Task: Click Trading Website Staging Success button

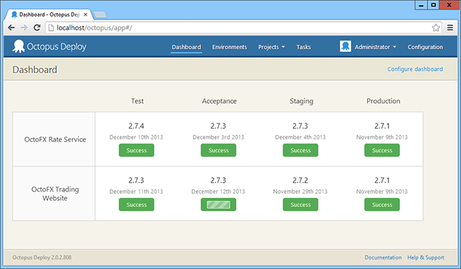Action: (300, 204)
